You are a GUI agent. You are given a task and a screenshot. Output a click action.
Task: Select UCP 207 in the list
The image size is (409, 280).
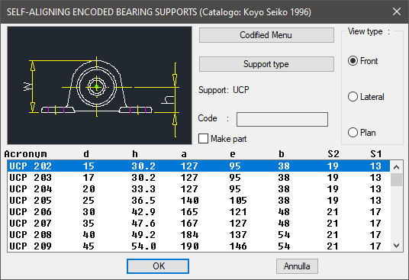[198, 224]
